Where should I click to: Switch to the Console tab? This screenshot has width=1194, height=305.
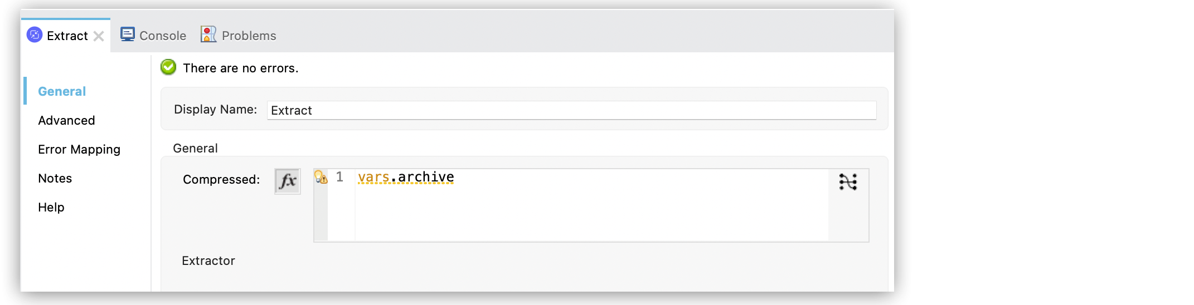[162, 36]
